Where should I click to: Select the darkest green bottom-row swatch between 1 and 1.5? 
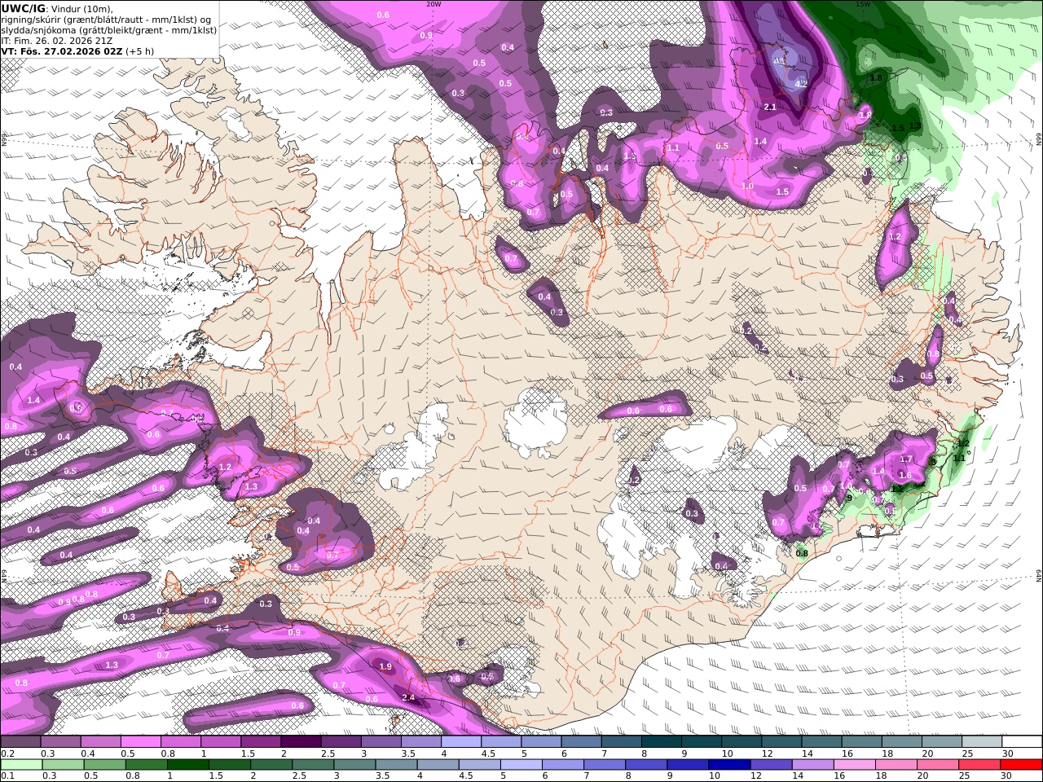click(x=187, y=765)
